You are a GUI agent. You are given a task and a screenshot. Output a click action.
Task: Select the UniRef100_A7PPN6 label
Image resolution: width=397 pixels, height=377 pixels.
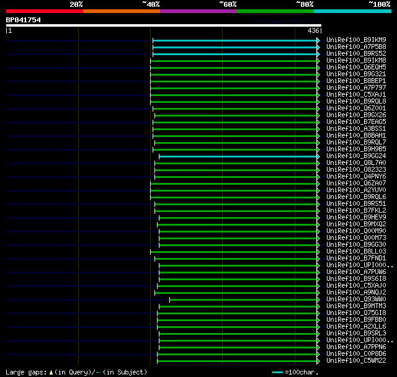(x=356, y=347)
